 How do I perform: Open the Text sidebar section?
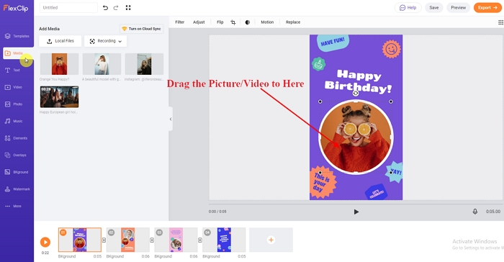tap(13, 70)
